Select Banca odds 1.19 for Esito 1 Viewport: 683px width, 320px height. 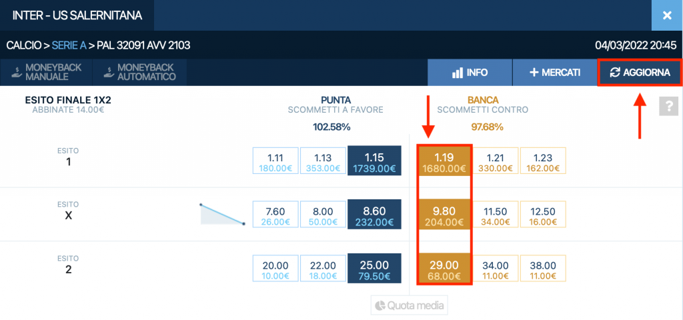coord(444,163)
